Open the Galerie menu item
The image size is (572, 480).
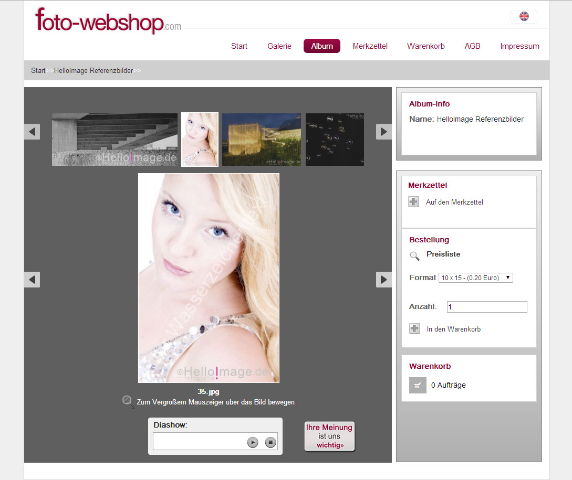pos(279,46)
